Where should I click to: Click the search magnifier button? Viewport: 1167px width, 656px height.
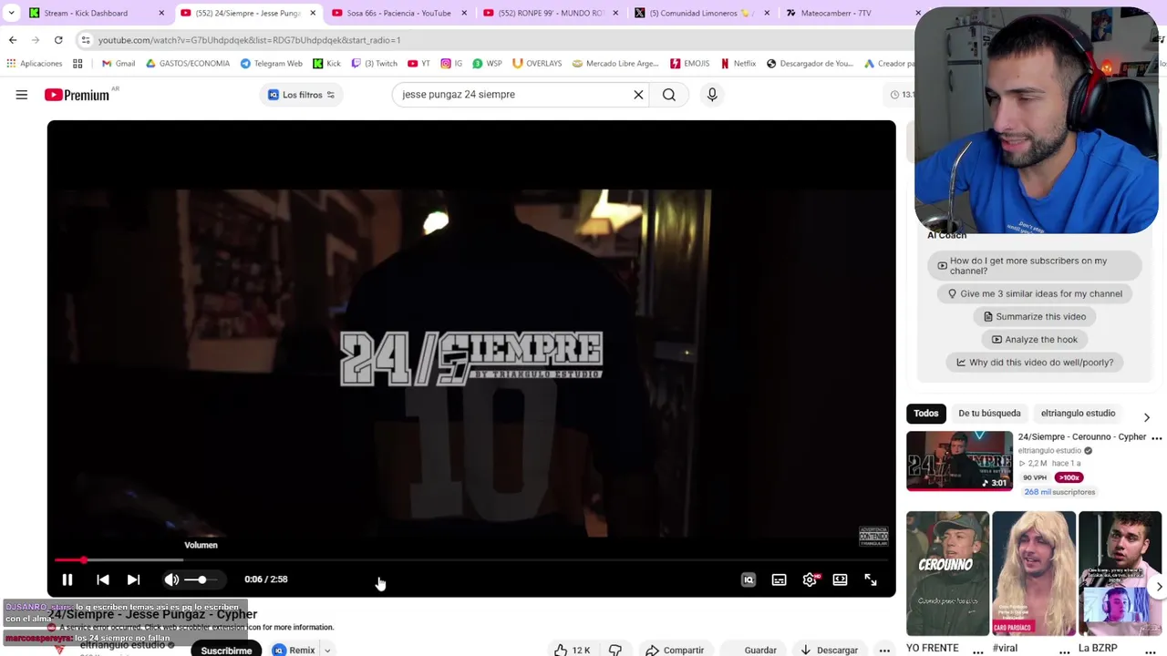[x=669, y=95]
